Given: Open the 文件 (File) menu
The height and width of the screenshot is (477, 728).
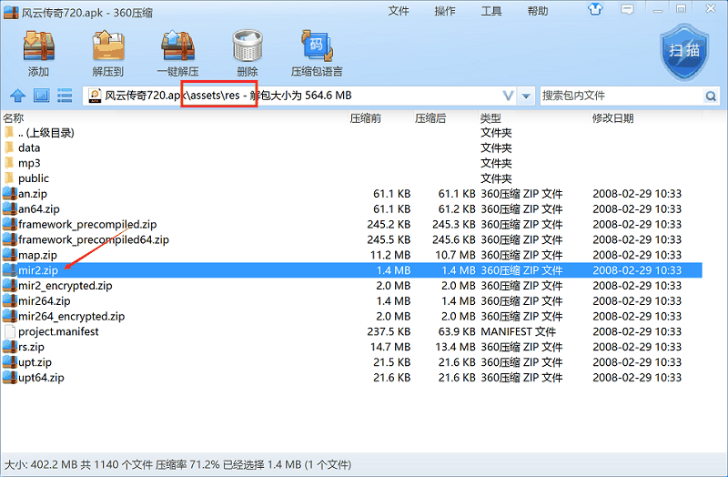Looking at the screenshot, I should (399, 11).
